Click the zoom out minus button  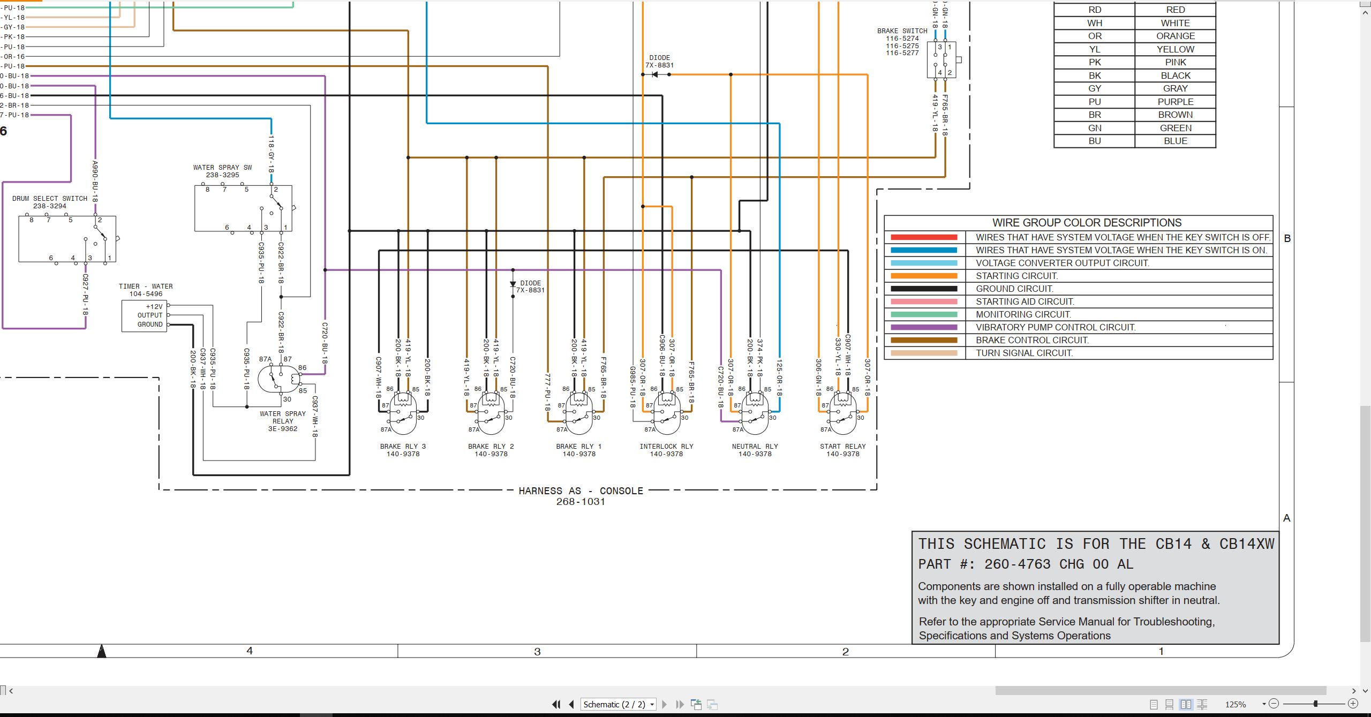click(1274, 704)
